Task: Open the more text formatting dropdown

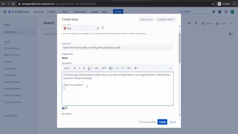Action: coord(97,68)
